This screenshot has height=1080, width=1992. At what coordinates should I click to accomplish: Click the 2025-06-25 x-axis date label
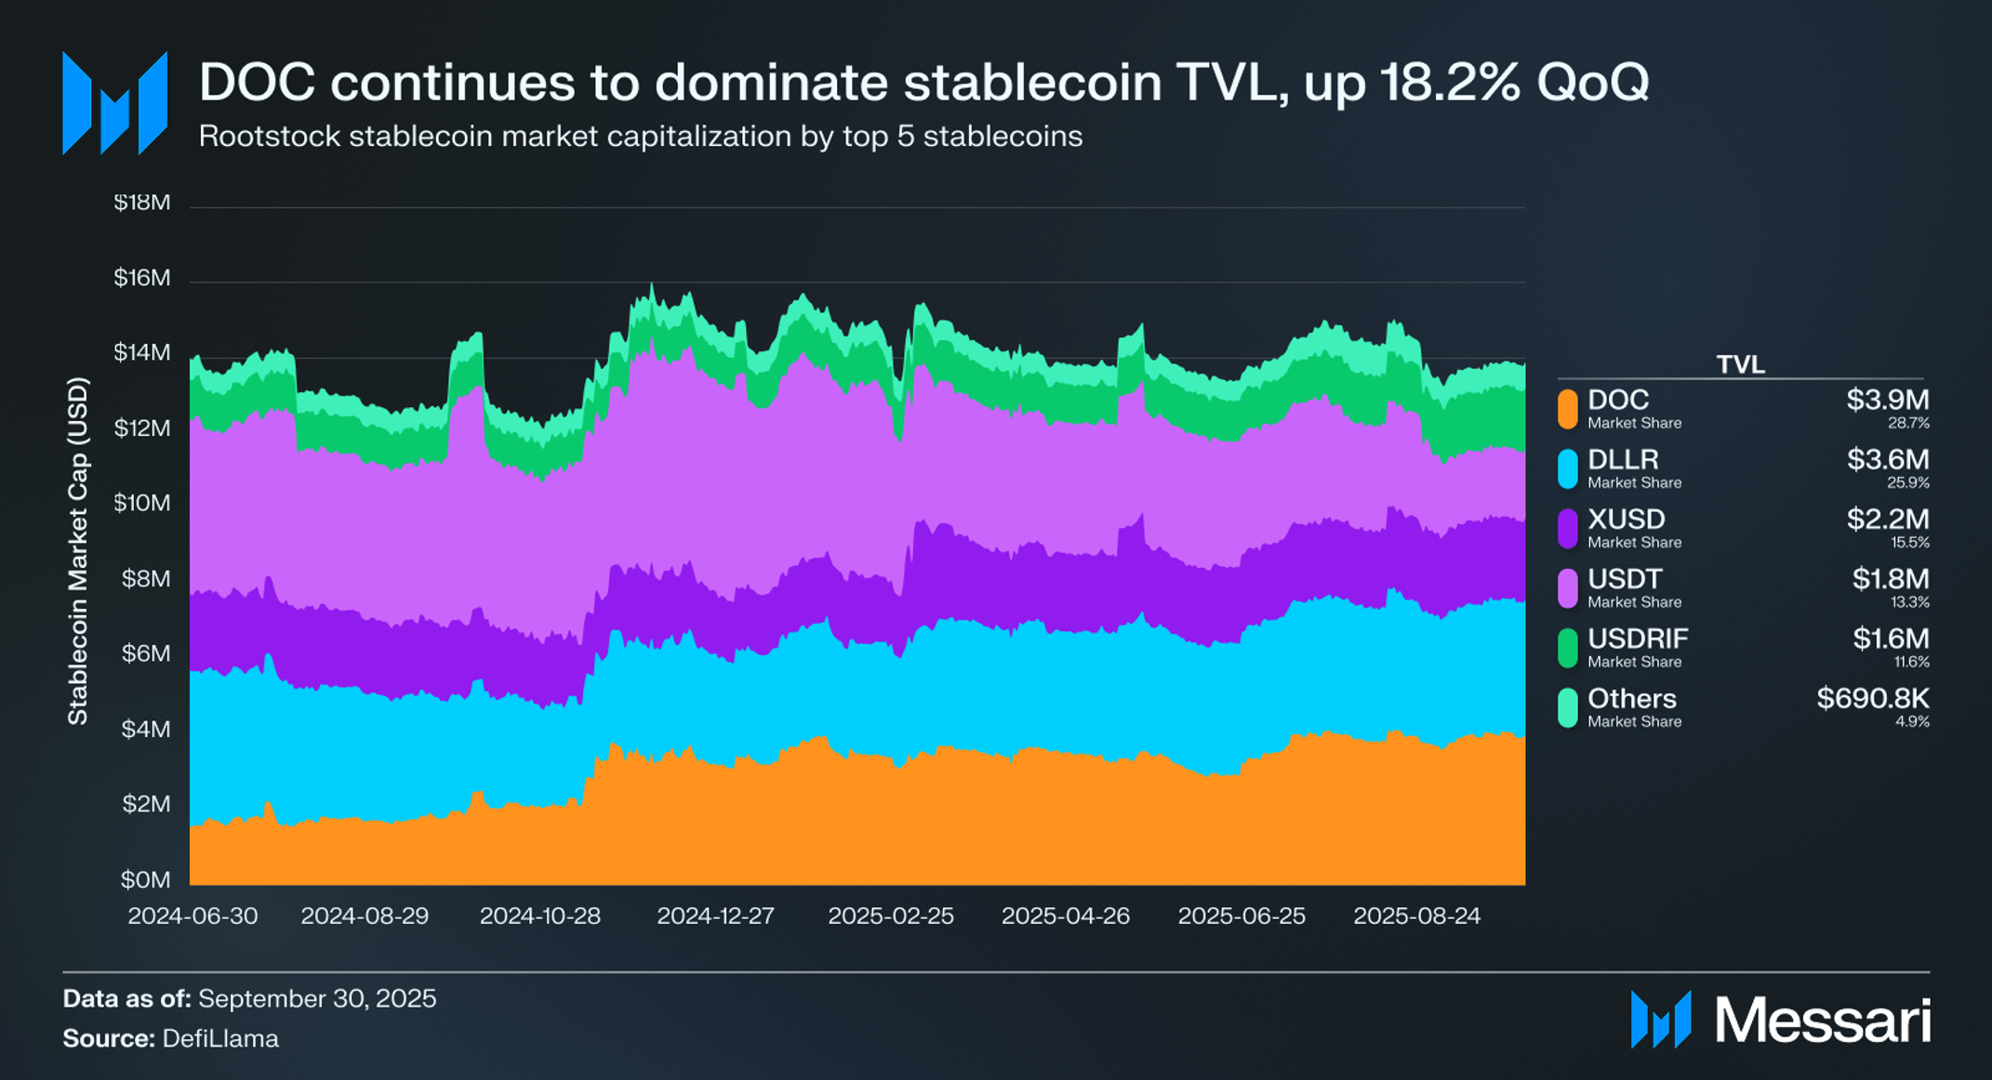coord(1242,915)
